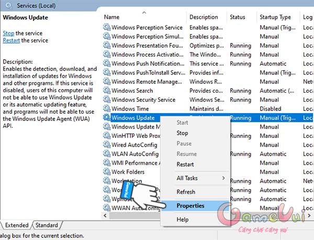
Task: Click gear icon of Windows Security Service
Action: pyautogui.click(x=107, y=100)
